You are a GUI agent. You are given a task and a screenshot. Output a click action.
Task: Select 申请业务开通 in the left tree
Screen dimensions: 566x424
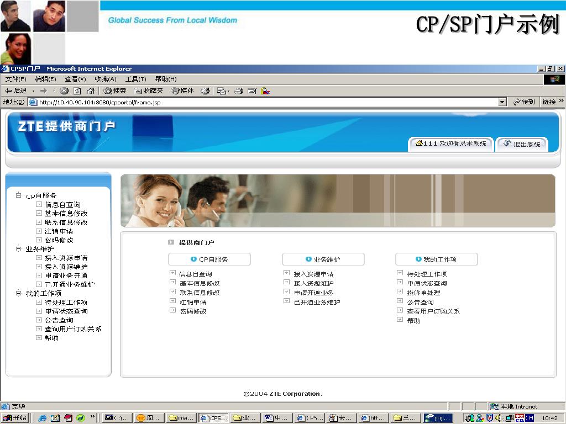pos(66,275)
